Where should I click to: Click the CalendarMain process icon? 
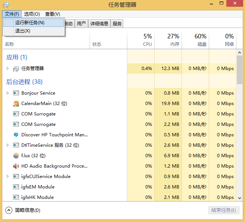16,104
